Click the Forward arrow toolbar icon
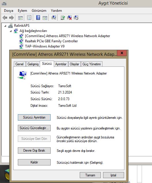Screen dimensions: 152x183 (12, 18)
